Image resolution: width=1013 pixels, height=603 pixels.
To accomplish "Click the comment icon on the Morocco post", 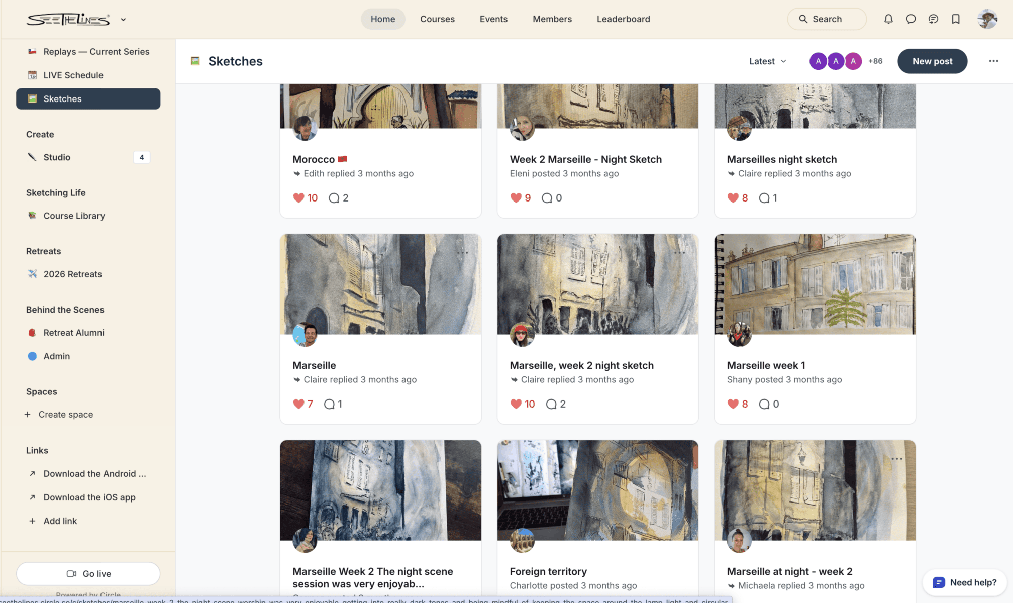I will (334, 198).
